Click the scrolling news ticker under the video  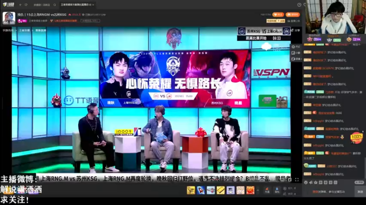(163, 179)
